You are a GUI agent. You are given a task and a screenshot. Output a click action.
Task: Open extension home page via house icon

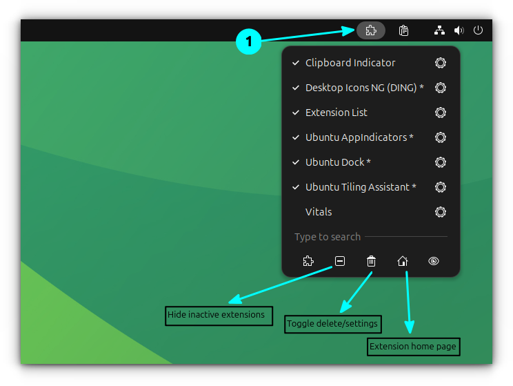tap(403, 261)
